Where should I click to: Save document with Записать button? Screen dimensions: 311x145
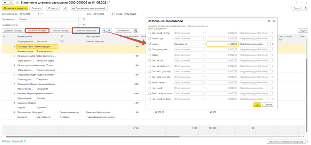[x=36, y=8]
